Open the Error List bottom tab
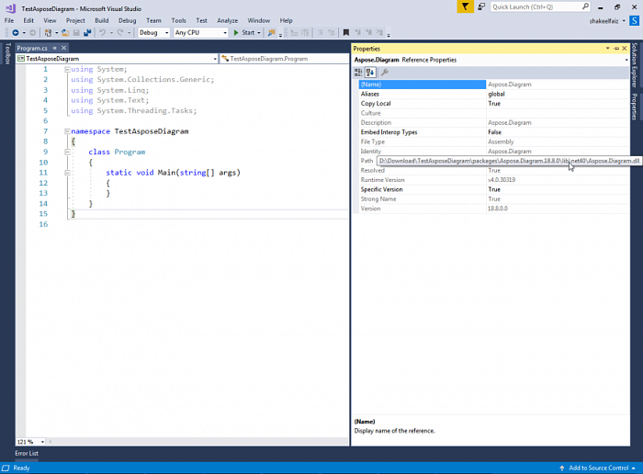The height and width of the screenshot is (474, 643). (27, 453)
